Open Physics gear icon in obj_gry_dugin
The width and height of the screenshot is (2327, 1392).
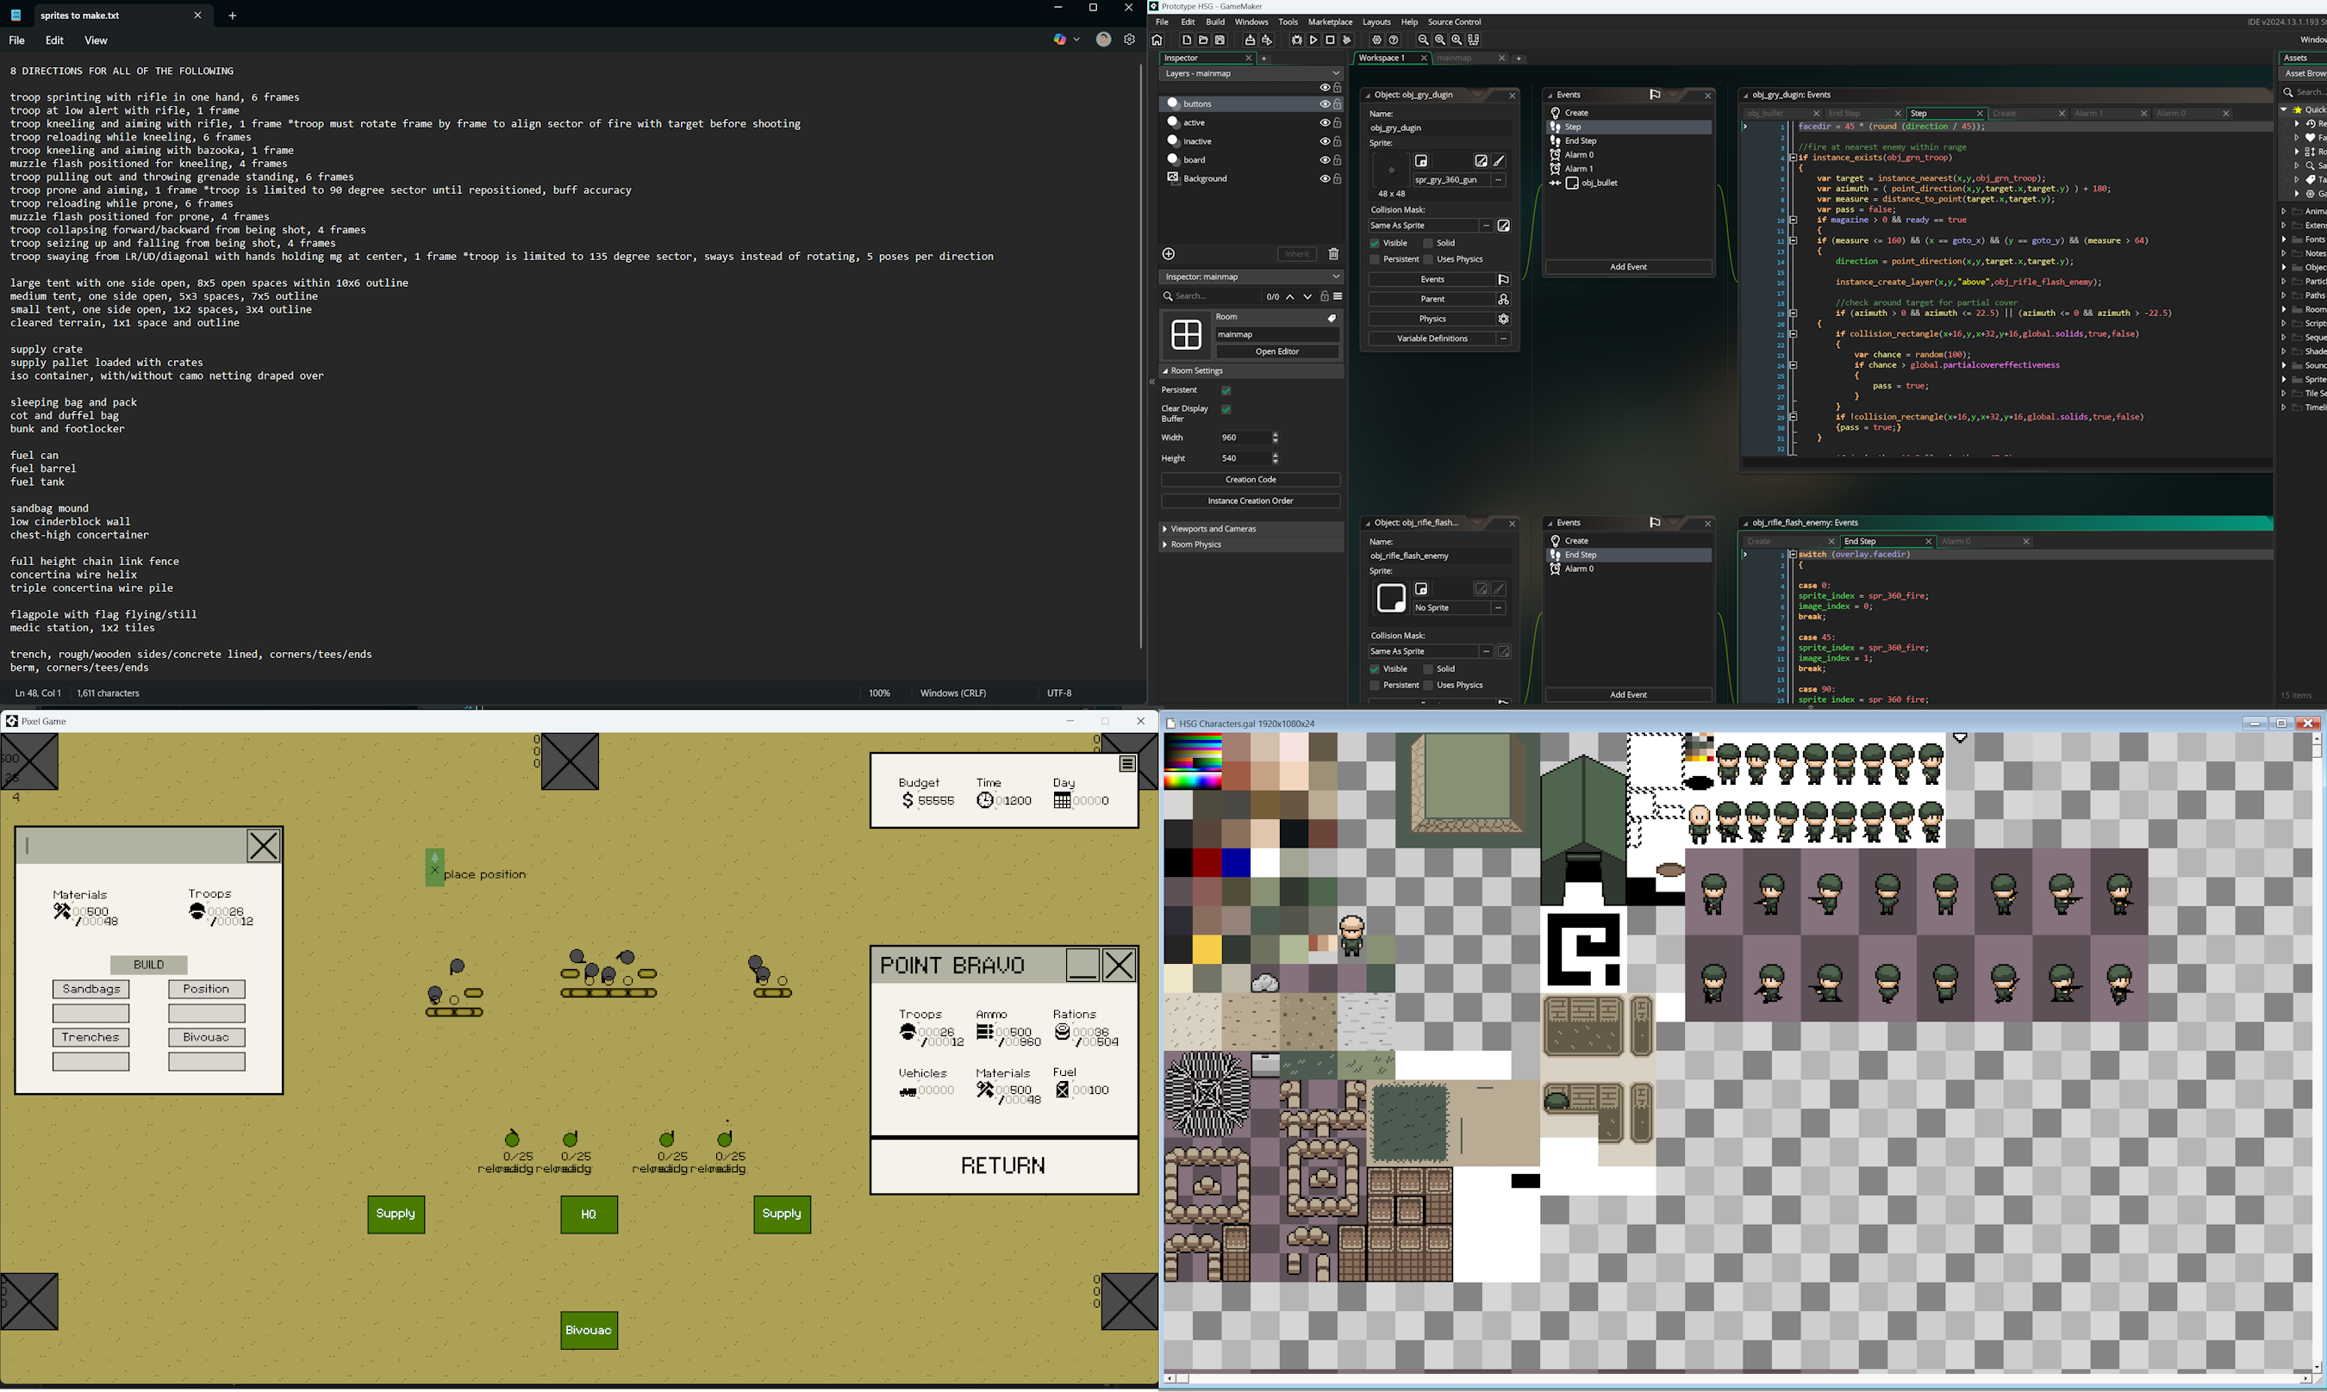click(x=1504, y=319)
